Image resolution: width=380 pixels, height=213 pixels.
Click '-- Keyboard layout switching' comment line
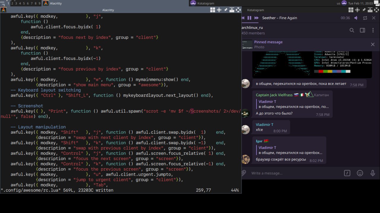point(45,90)
